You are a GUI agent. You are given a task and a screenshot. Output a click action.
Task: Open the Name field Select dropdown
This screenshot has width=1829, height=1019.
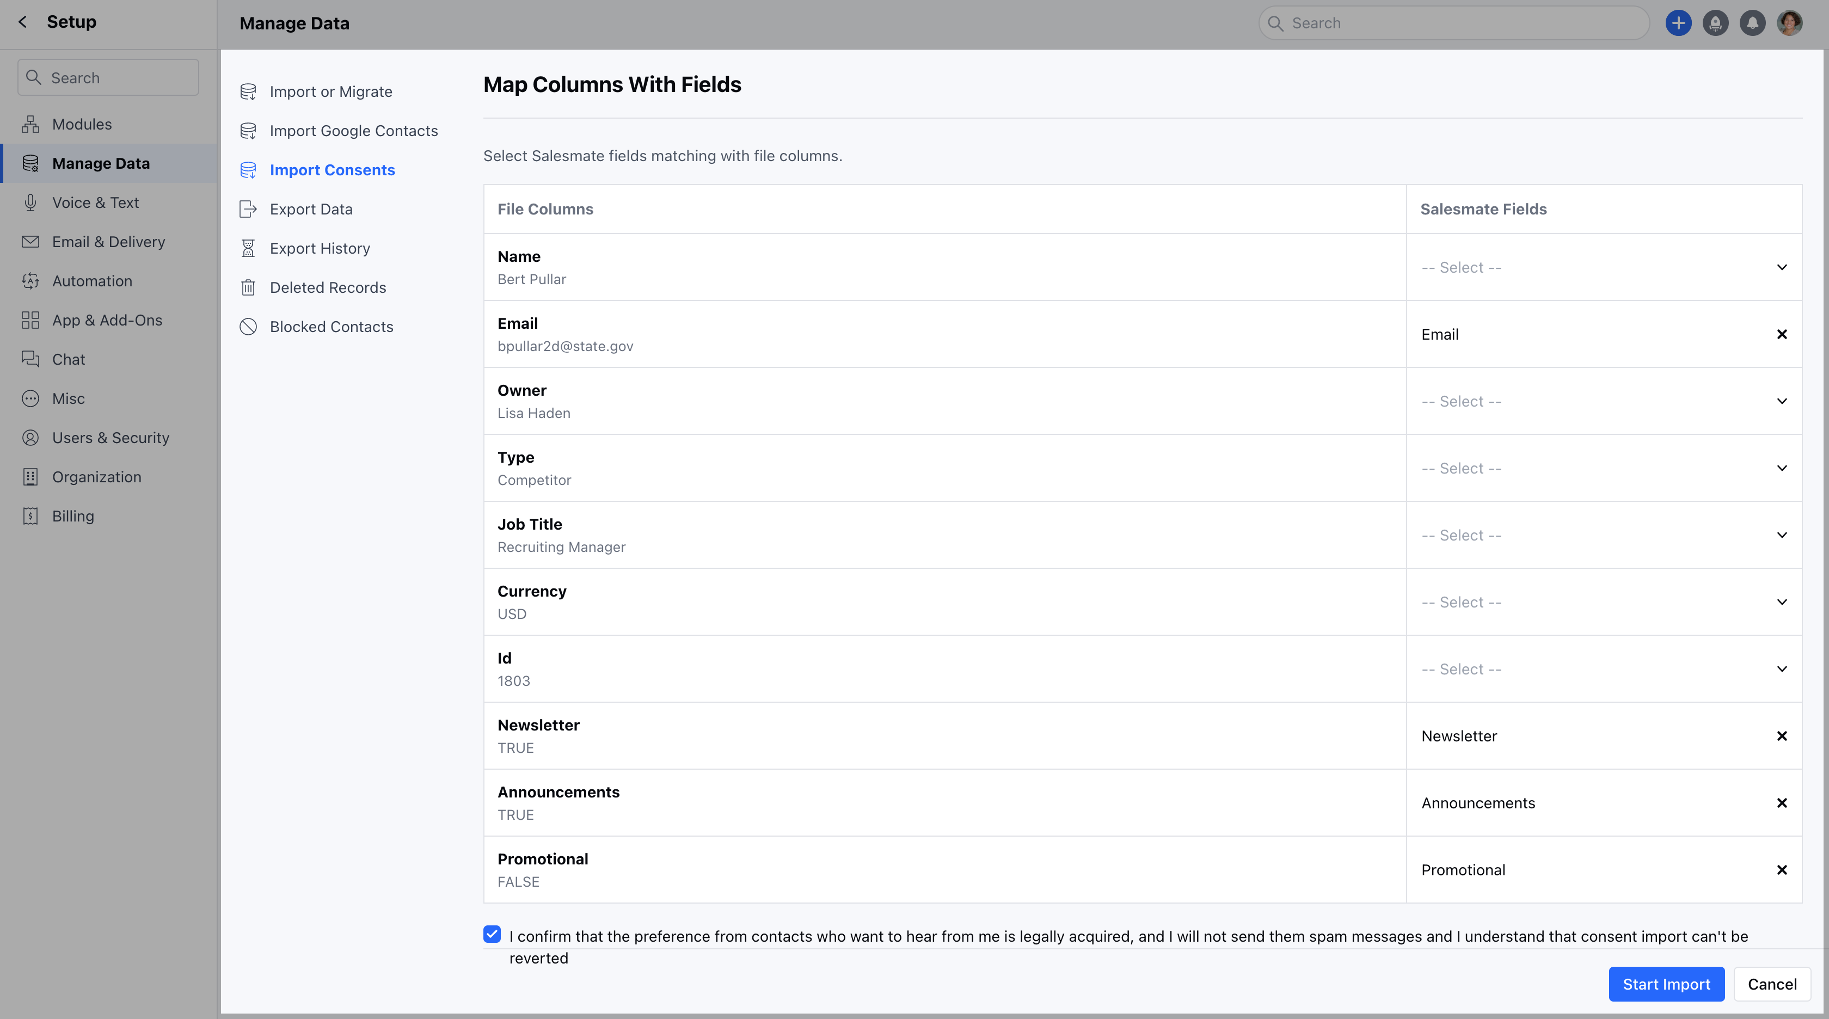coord(1604,268)
